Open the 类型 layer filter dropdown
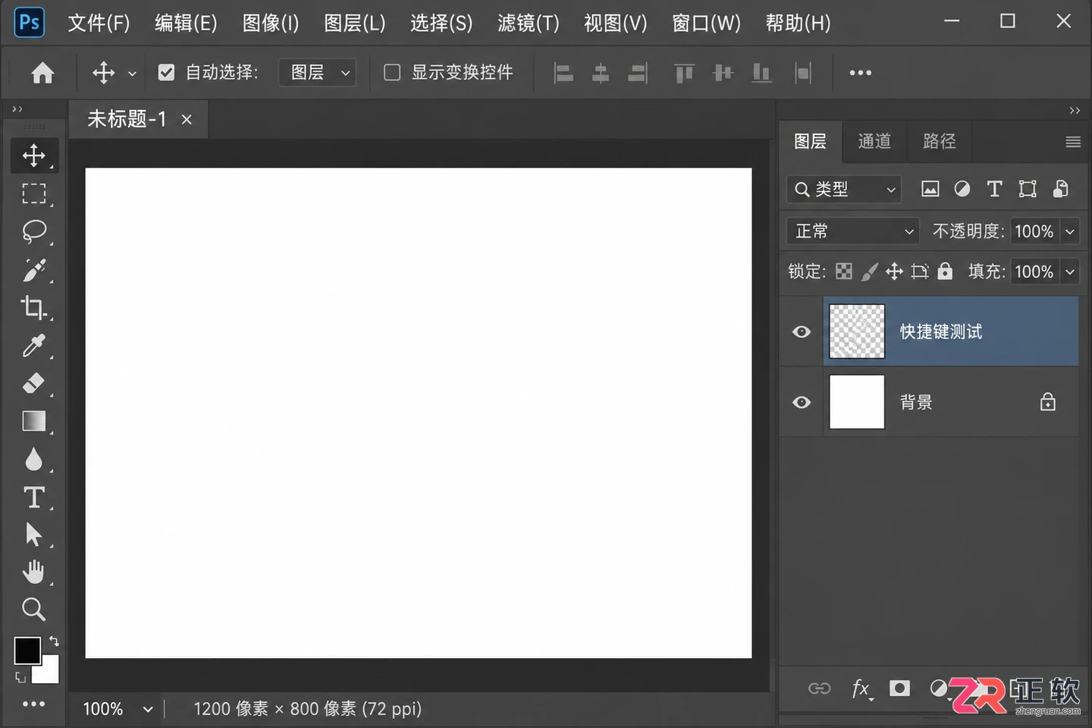Screen dimensions: 1092x728 tap(844, 189)
